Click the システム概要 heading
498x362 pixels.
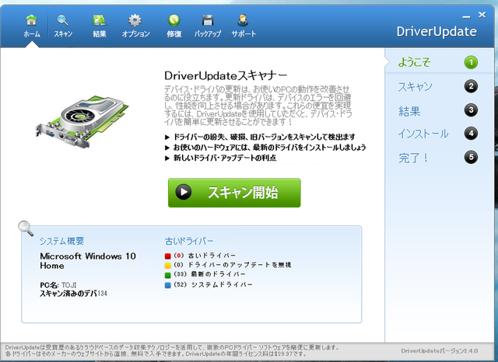tap(62, 241)
